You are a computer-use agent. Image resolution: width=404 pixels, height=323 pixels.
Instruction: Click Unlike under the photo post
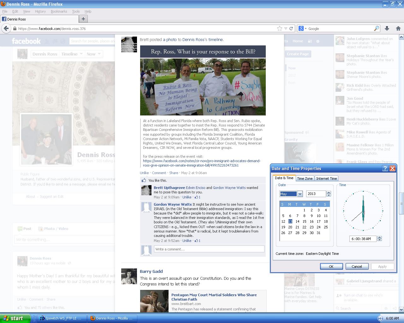[144, 173]
